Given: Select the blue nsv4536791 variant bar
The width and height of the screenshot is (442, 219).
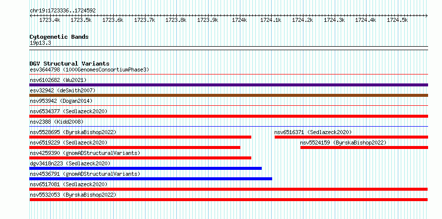Looking at the screenshot, I should [151, 179].
